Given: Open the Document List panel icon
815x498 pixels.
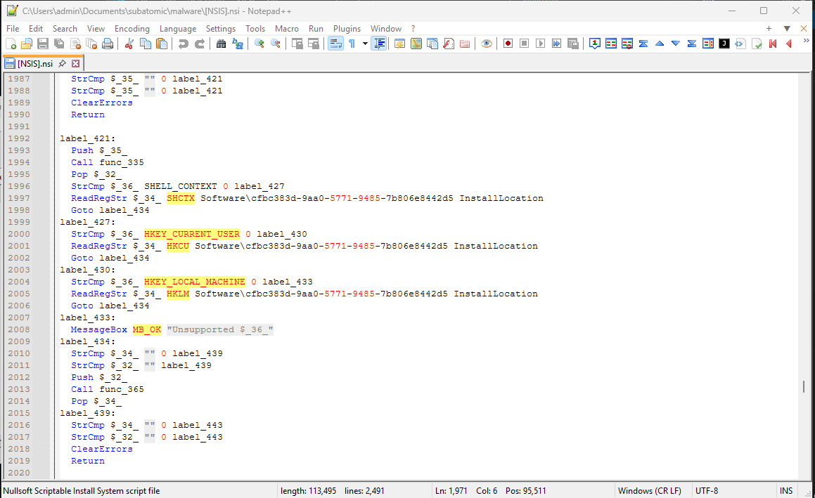Looking at the screenshot, I should 432,44.
